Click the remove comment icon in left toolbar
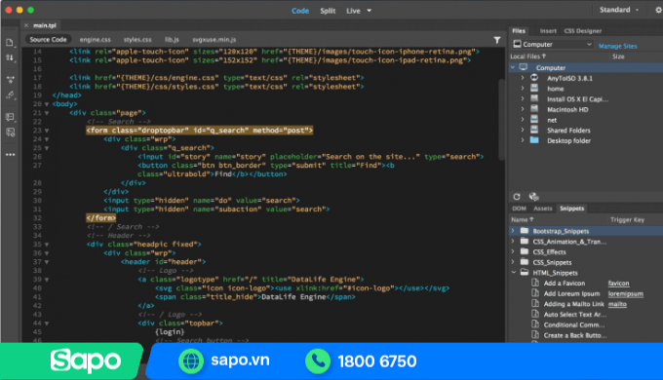 pyautogui.click(x=10, y=133)
